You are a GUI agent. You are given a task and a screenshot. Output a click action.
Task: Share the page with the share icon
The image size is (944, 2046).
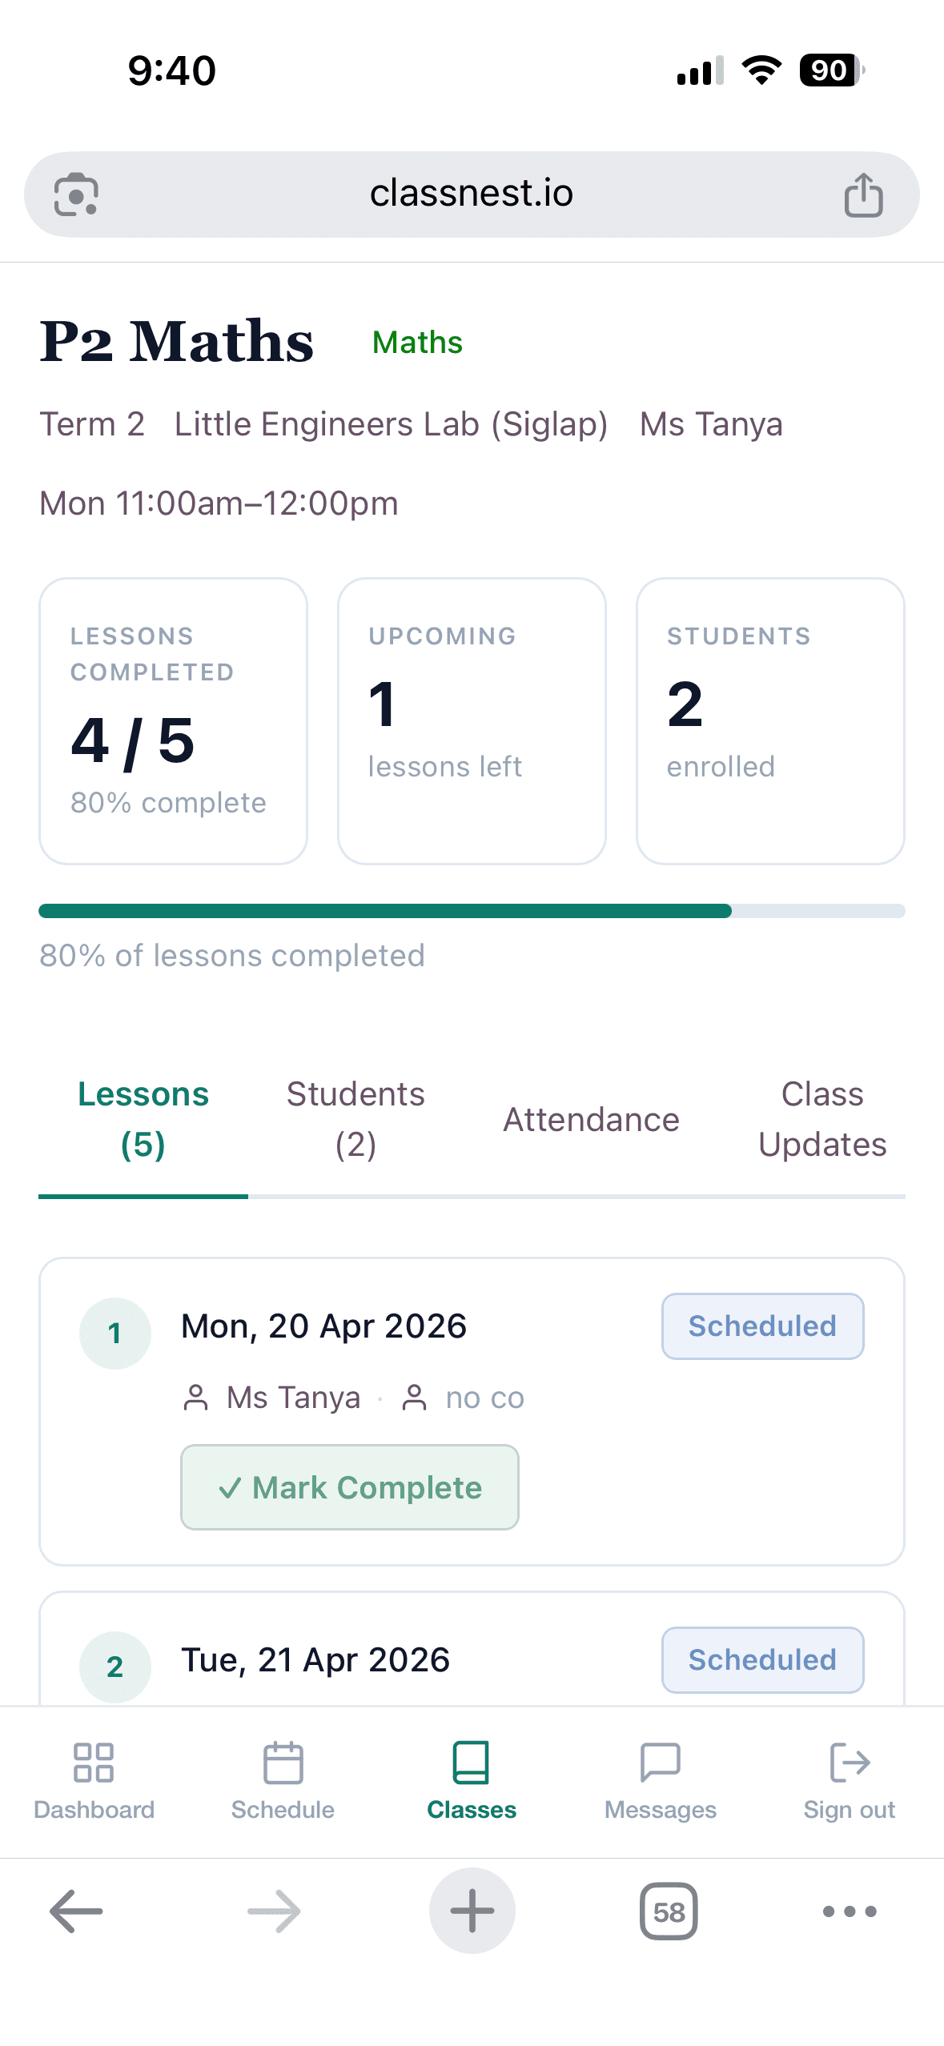click(x=862, y=193)
